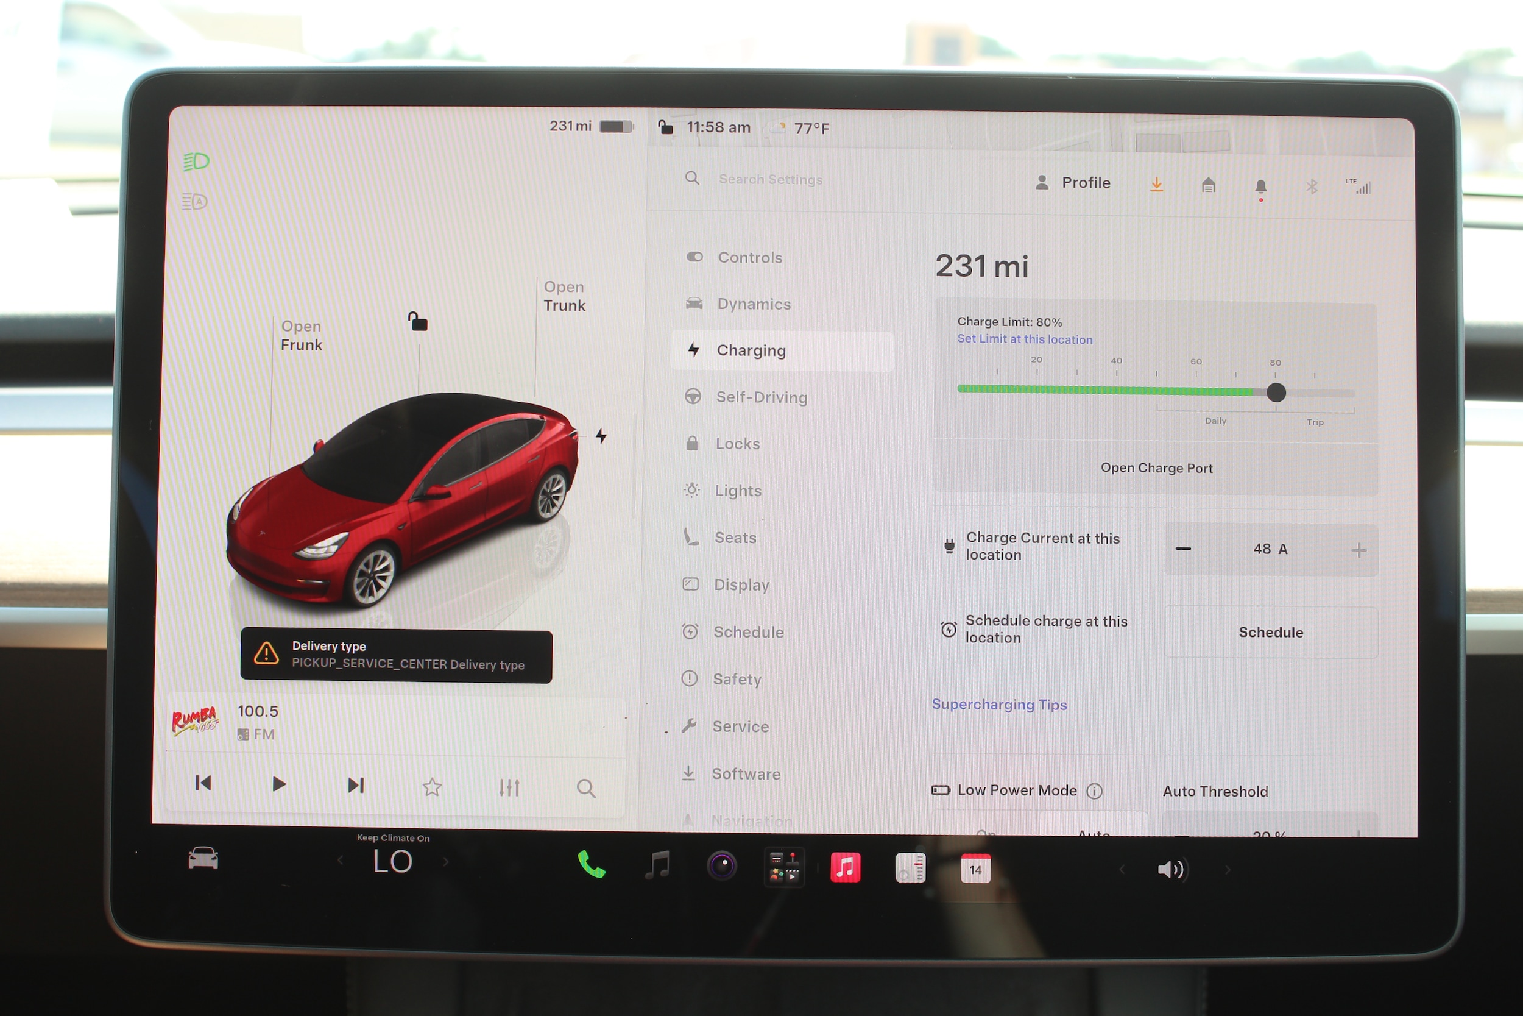The image size is (1523, 1016).
Task: Tap Open Trunk label
Action: (564, 296)
